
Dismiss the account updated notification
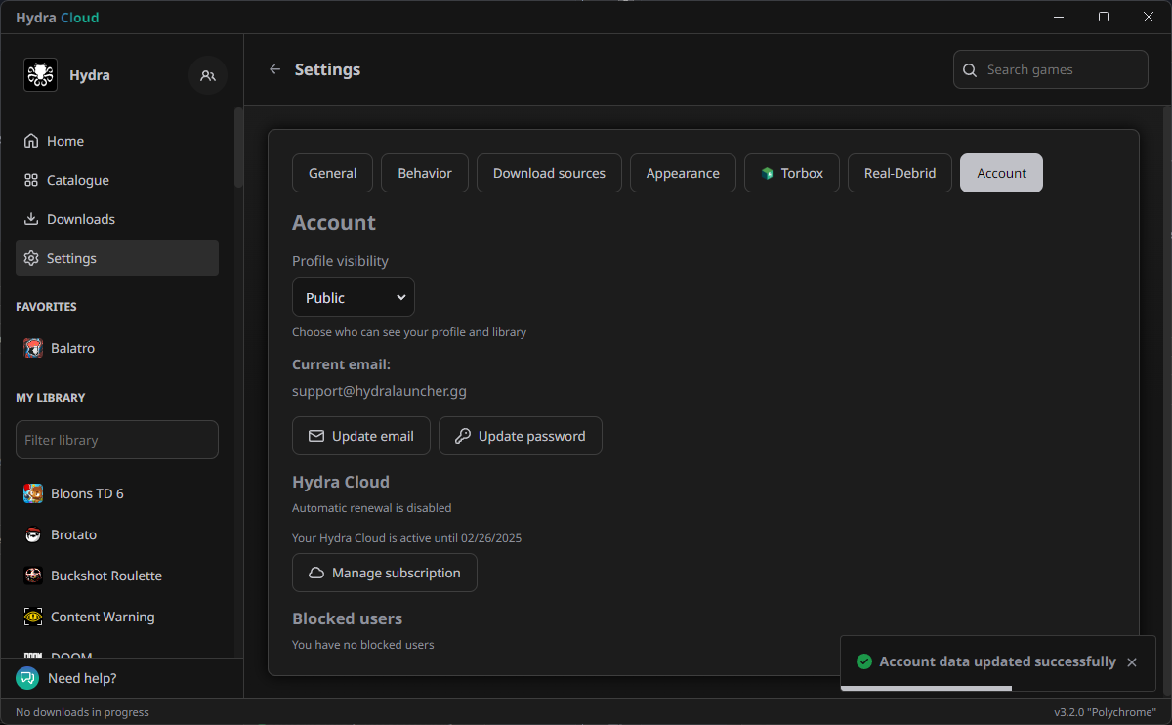[x=1131, y=662]
